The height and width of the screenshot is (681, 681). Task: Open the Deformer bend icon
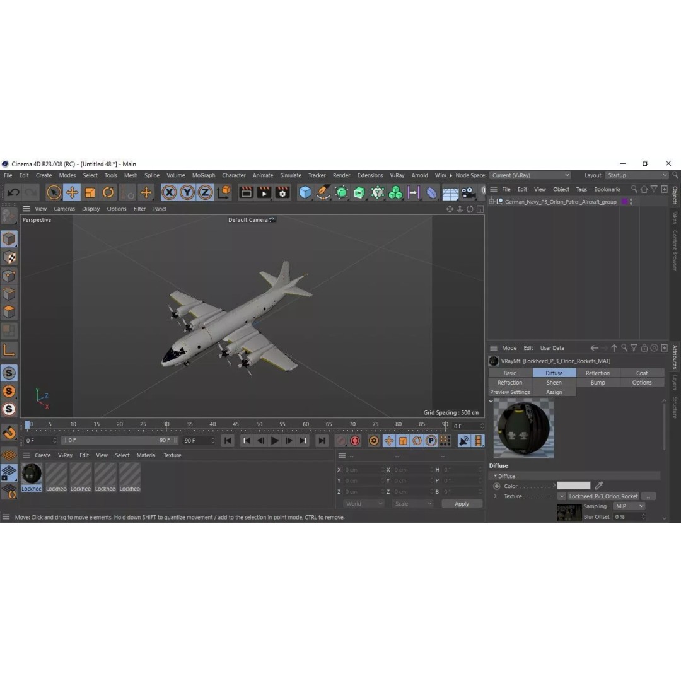tap(431, 192)
